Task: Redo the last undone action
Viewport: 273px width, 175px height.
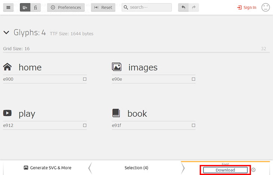Action: click(194, 7)
